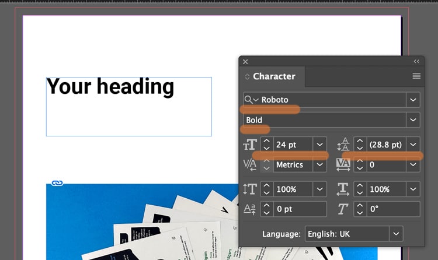Screen dimensions: 438x260
Task: Expand the font family dropdown arrow
Action: tap(413, 100)
